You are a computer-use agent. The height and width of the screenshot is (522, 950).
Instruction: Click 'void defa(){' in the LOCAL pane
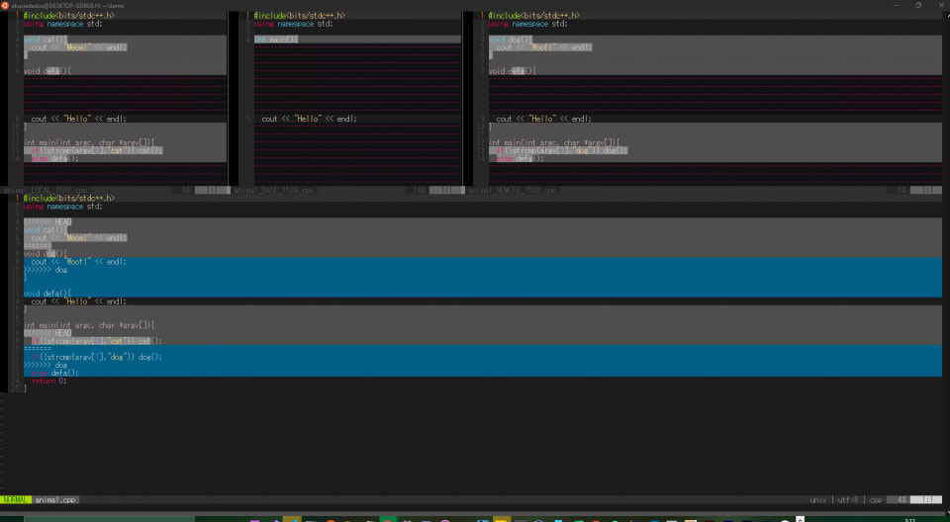pyautogui.click(x=47, y=71)
